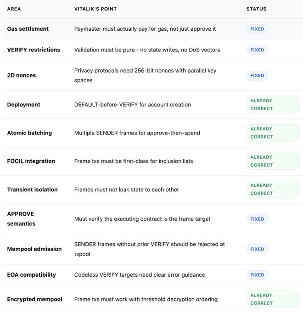Click the FIXED badge for Gas settlement
Screen dimensions: 303x312
click(x=257, y=29)
